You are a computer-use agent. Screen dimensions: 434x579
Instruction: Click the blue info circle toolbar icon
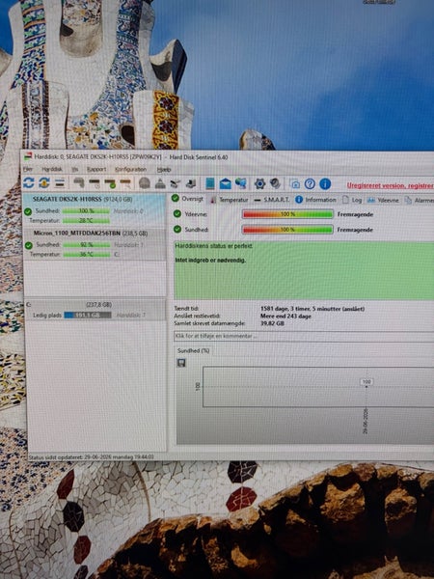click(x=325, y=183)
